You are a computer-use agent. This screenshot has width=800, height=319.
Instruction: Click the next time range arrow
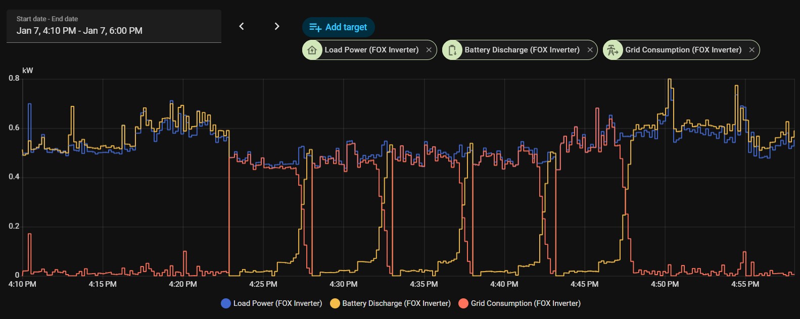tap(276, 26)
